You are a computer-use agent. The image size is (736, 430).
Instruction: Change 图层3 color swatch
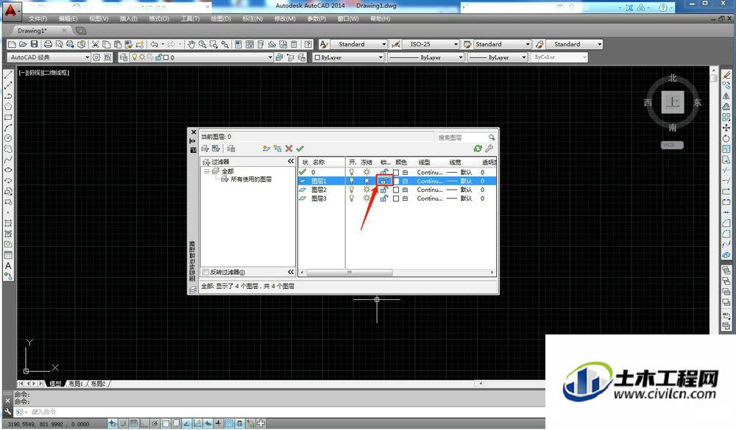coord(396,198)
